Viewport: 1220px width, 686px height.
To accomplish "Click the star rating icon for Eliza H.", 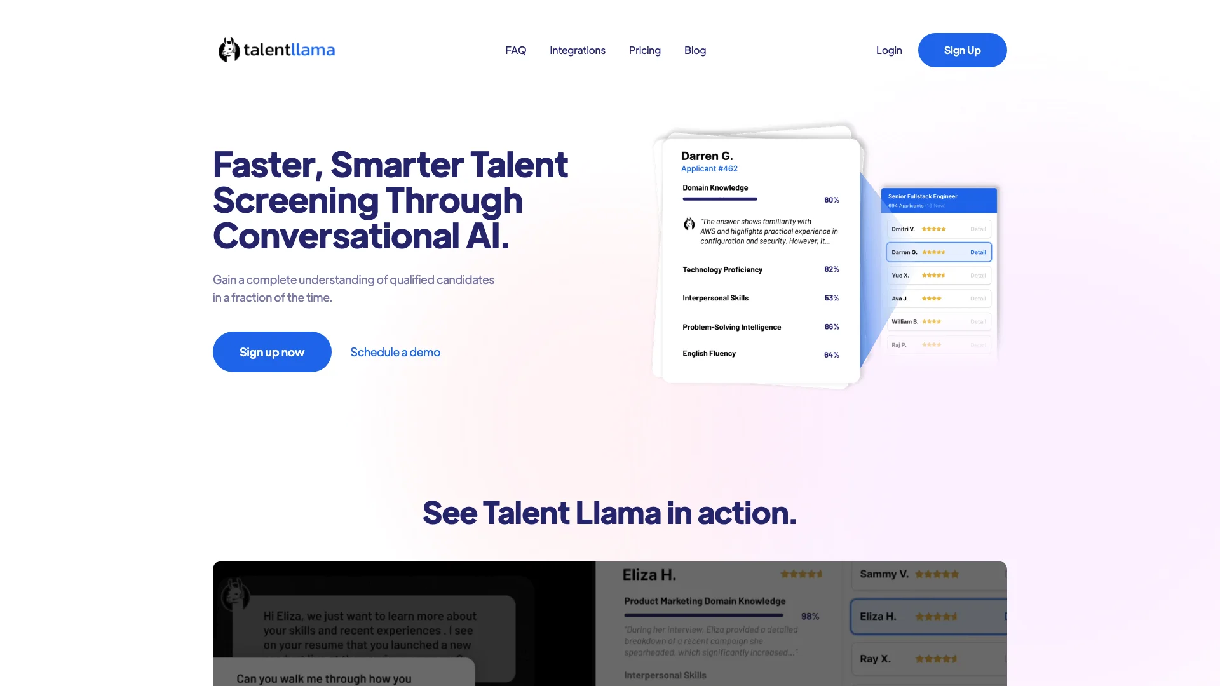I will point(936,617).
